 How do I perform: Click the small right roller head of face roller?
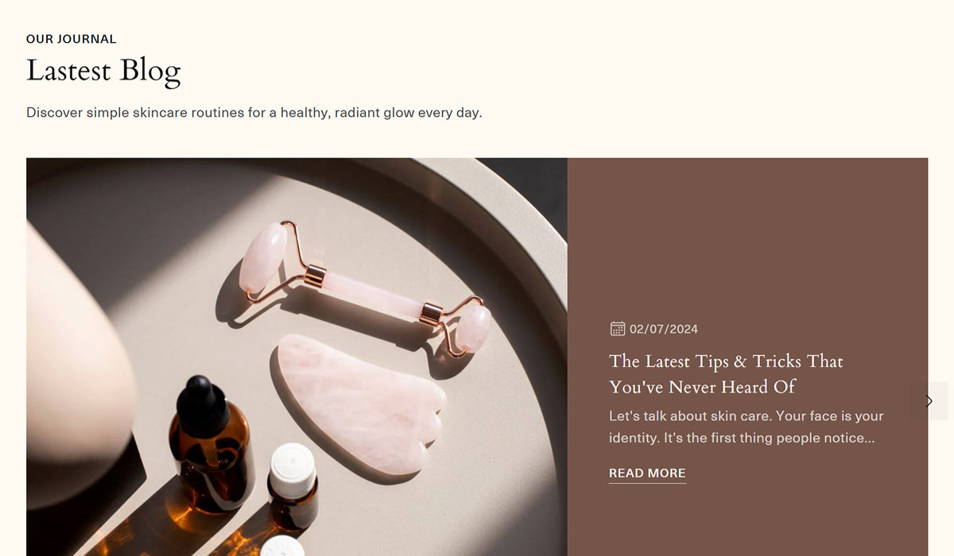(x=473, y=327)
